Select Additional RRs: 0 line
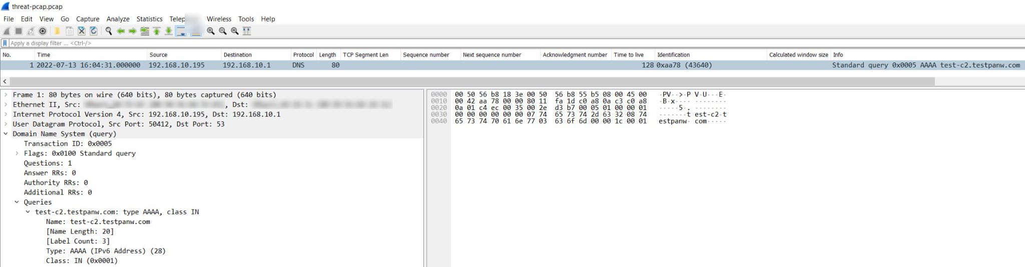 [58, 192]
